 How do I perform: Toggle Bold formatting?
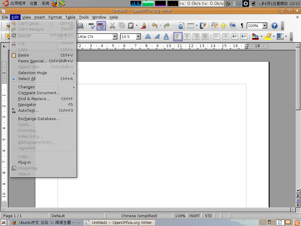pyautogui.click(x=148, y=36)
